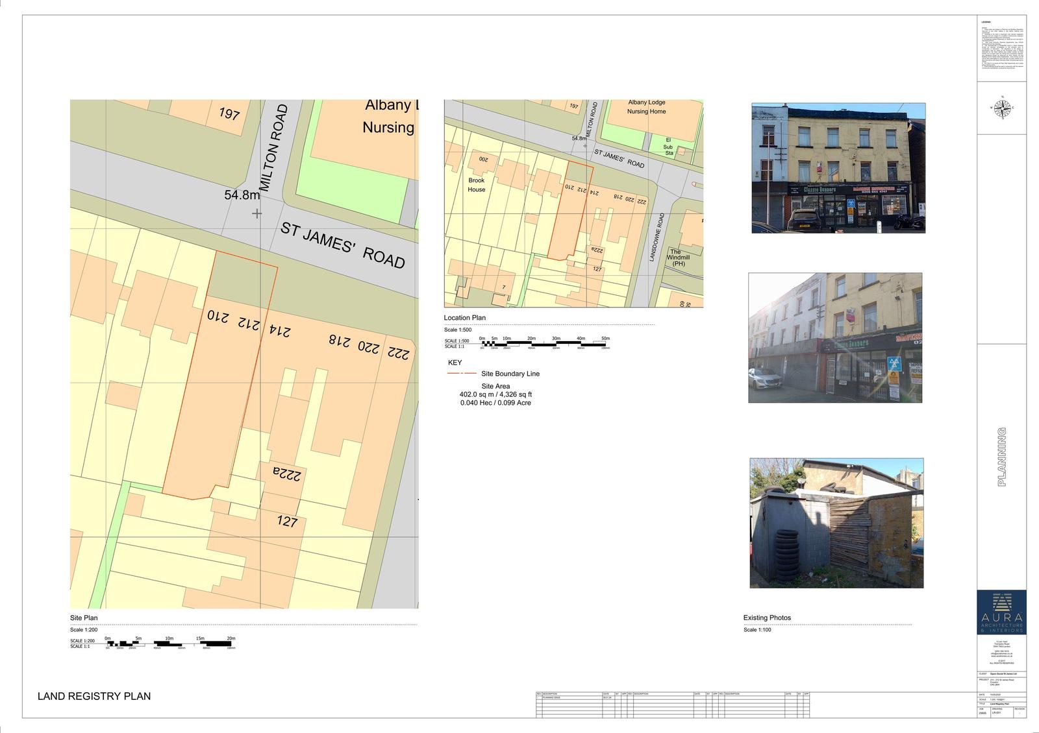1039x733 pixels.
Task: Click the Site Area measurement text
Action: coord(495,394)
